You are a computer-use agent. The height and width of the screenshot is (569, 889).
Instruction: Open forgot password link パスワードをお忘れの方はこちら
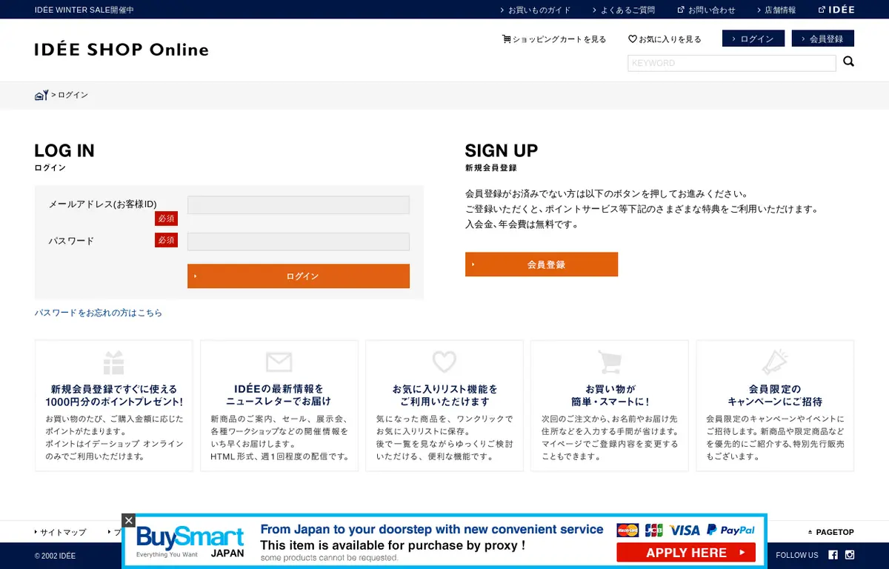[x=99, y=313]
